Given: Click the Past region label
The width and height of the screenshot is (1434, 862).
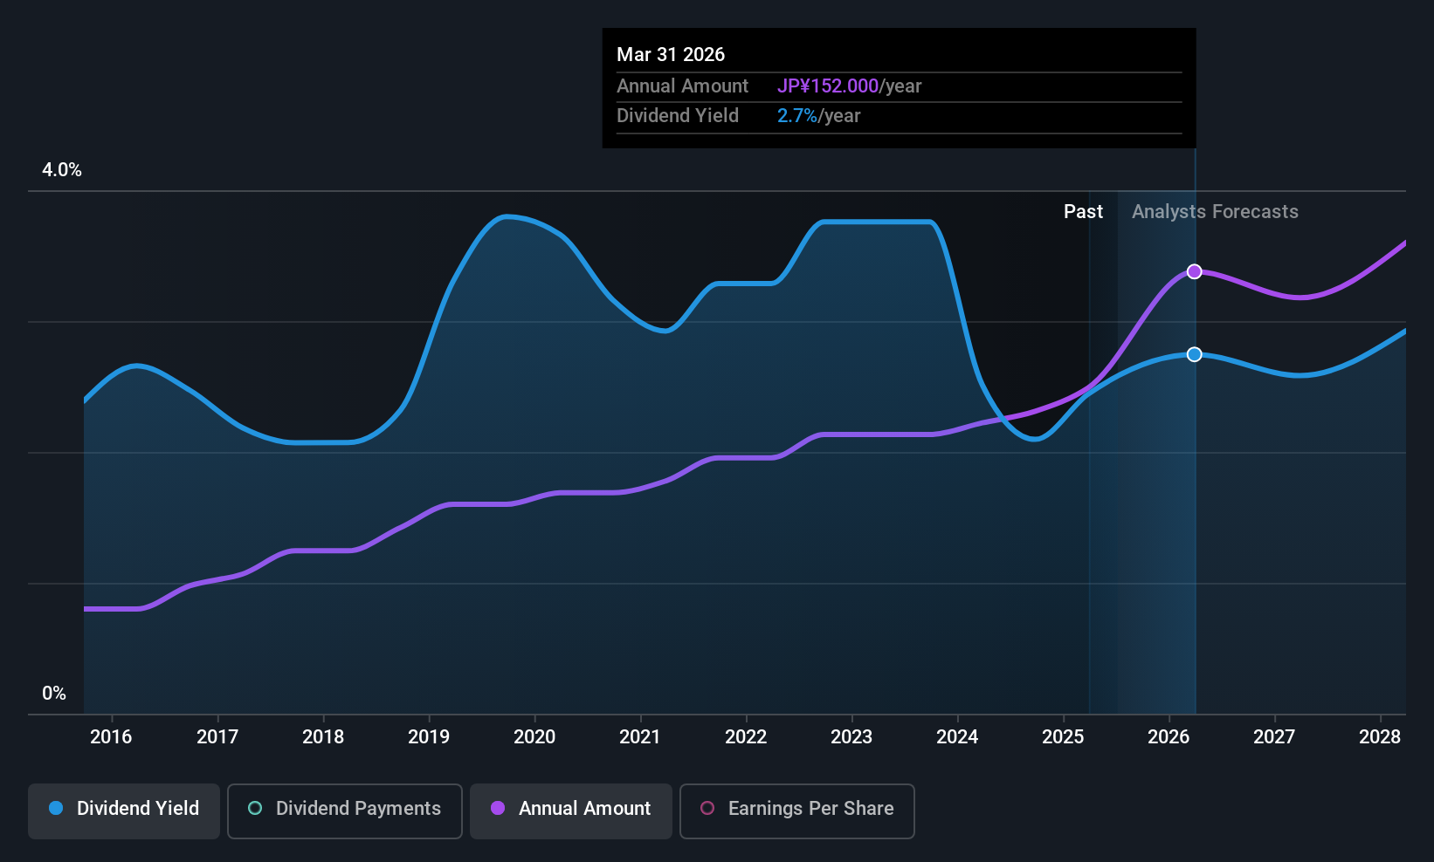Looking at the screenshot, I should tap(1083, 212).
